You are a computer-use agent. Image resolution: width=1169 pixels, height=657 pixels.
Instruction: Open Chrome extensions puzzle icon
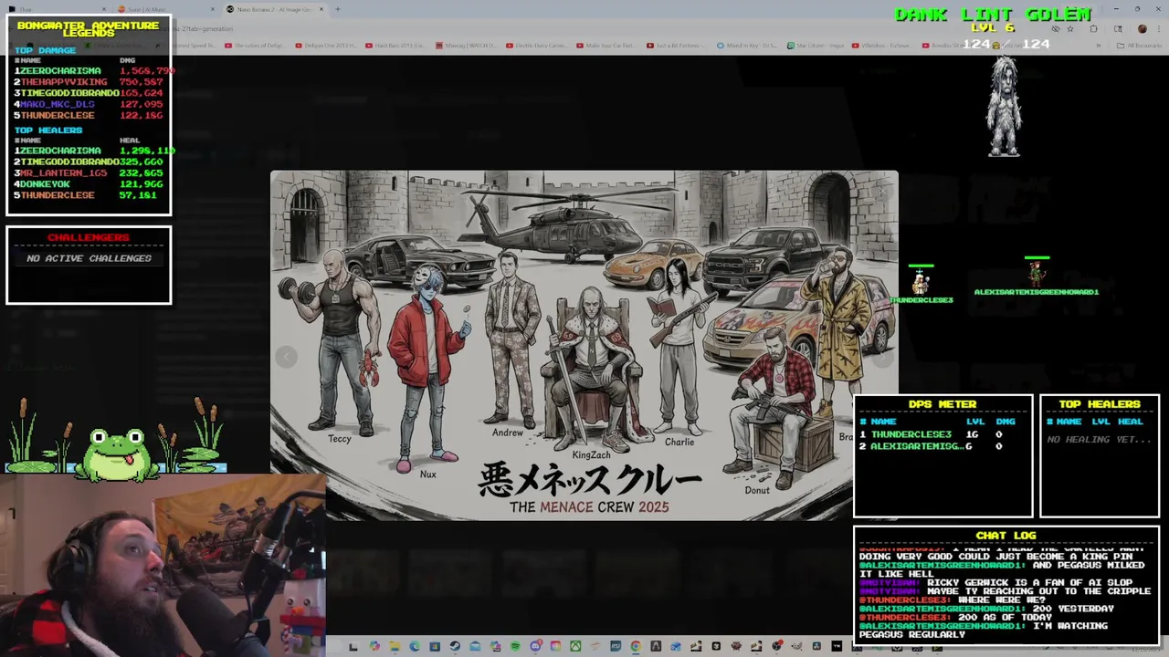(x=1093, y=29)
